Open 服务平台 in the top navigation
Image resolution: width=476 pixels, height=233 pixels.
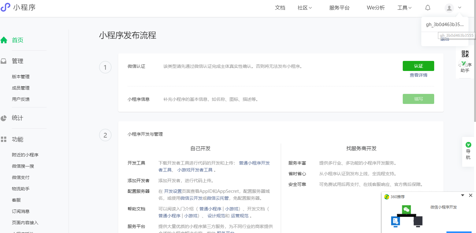point(340,8)
